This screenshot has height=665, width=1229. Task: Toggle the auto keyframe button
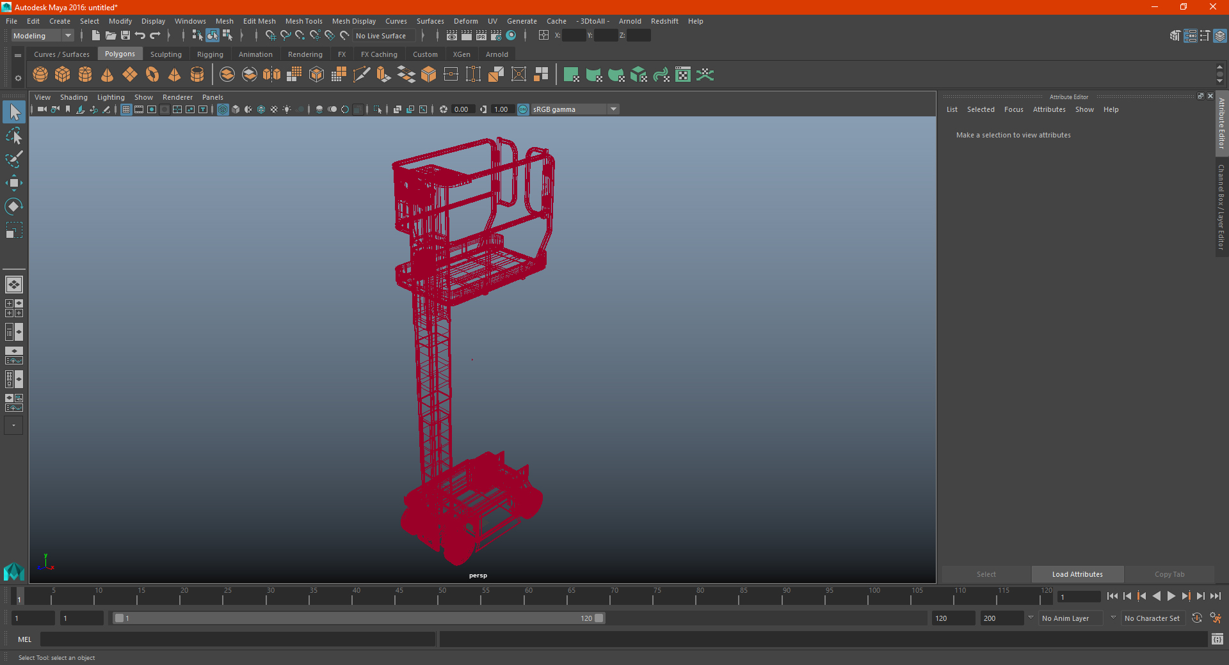click(x=1197, y=618)
